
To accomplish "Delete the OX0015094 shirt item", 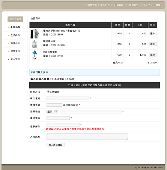I will (153, 34).
